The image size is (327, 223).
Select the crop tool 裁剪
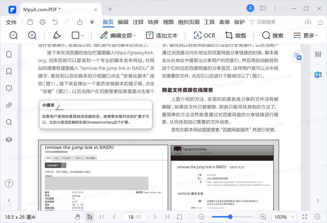pos(236,35)
